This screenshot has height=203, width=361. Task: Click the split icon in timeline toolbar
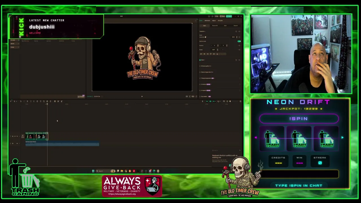27,101
